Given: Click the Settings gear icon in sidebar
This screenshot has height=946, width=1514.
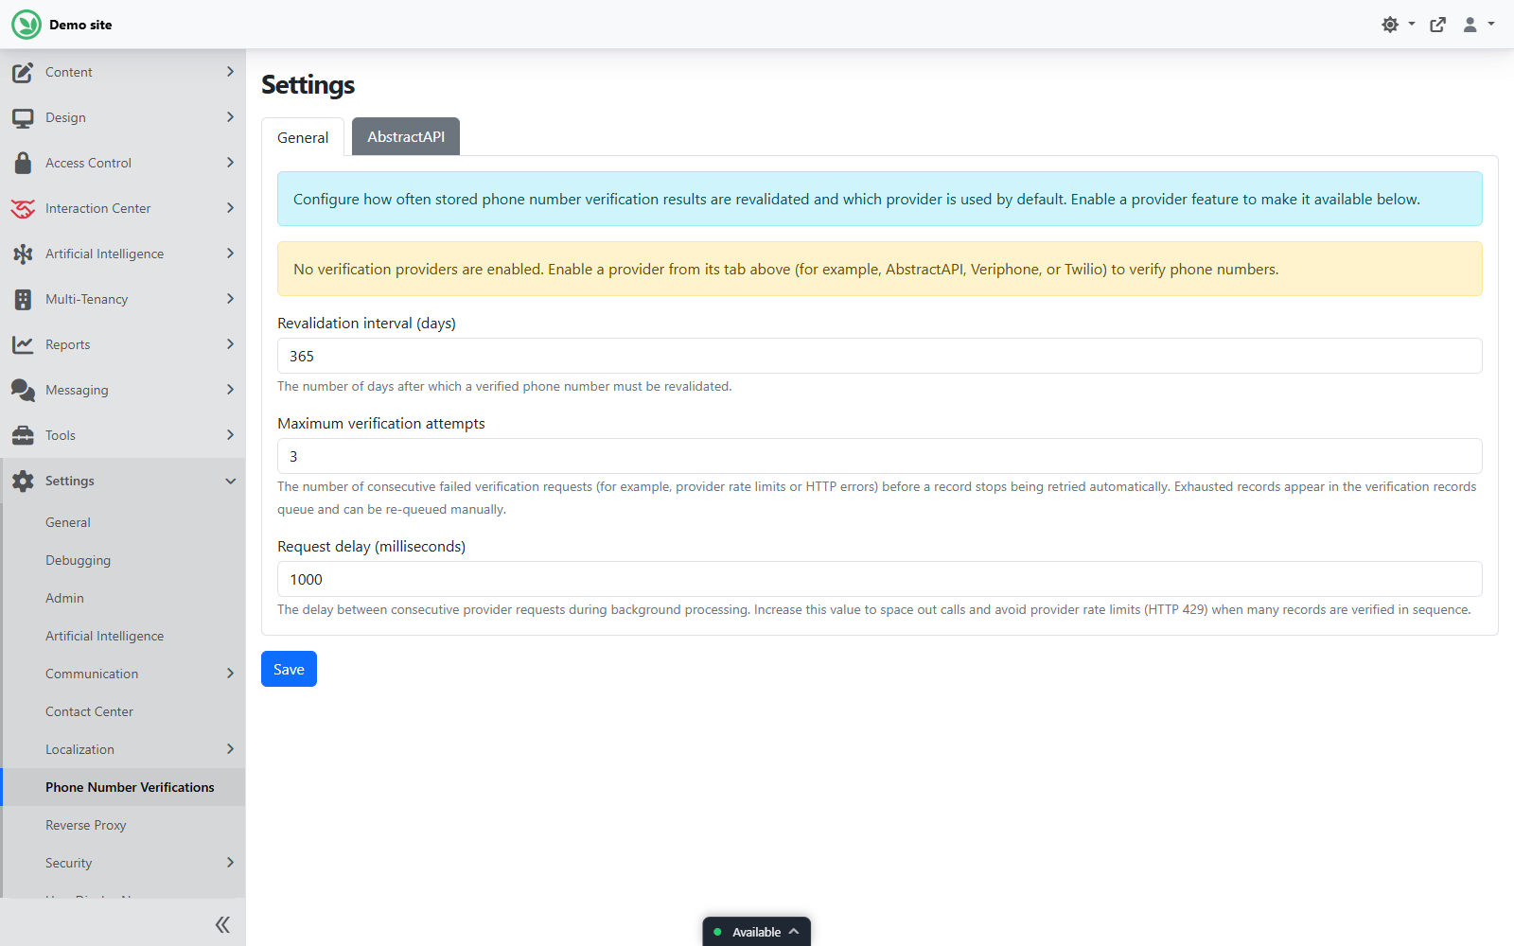Looking at the screenshot, I should 23,481.
